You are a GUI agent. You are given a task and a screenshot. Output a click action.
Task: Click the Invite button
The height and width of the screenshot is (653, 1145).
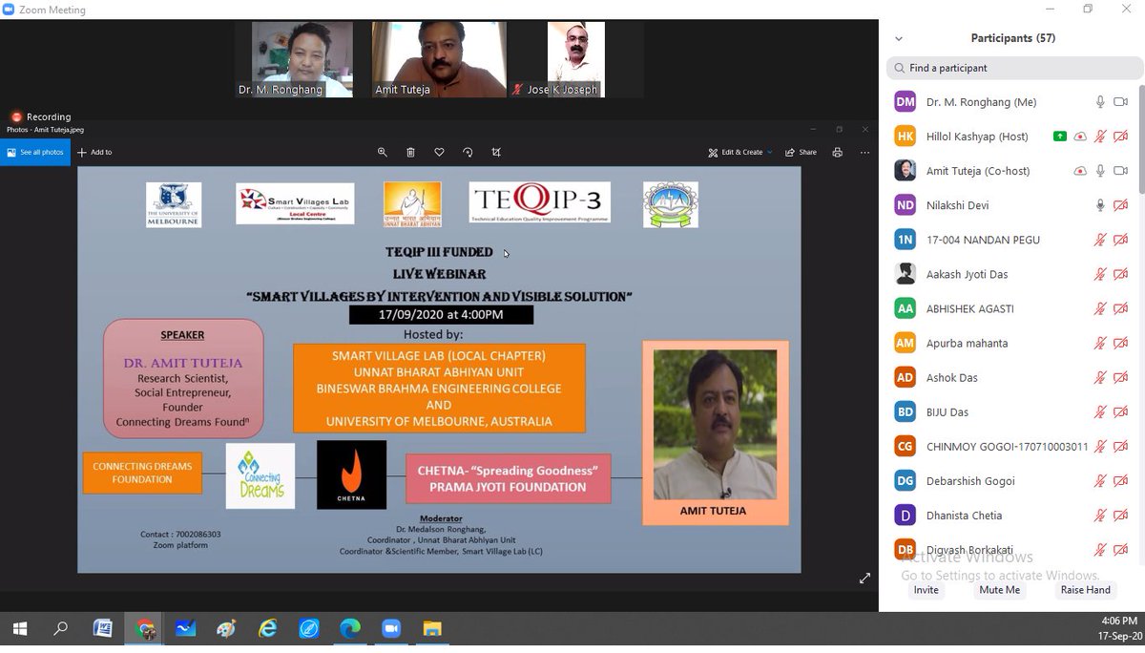926,590
